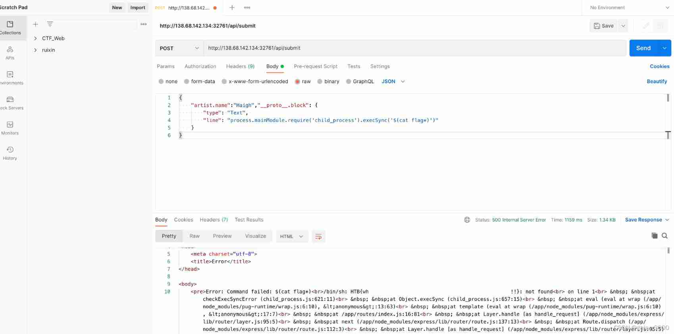Select x-www-form-urlencoded body type radio
This screenshot has height=334, width=674.
pyautogui.click(x=224, y=81)
